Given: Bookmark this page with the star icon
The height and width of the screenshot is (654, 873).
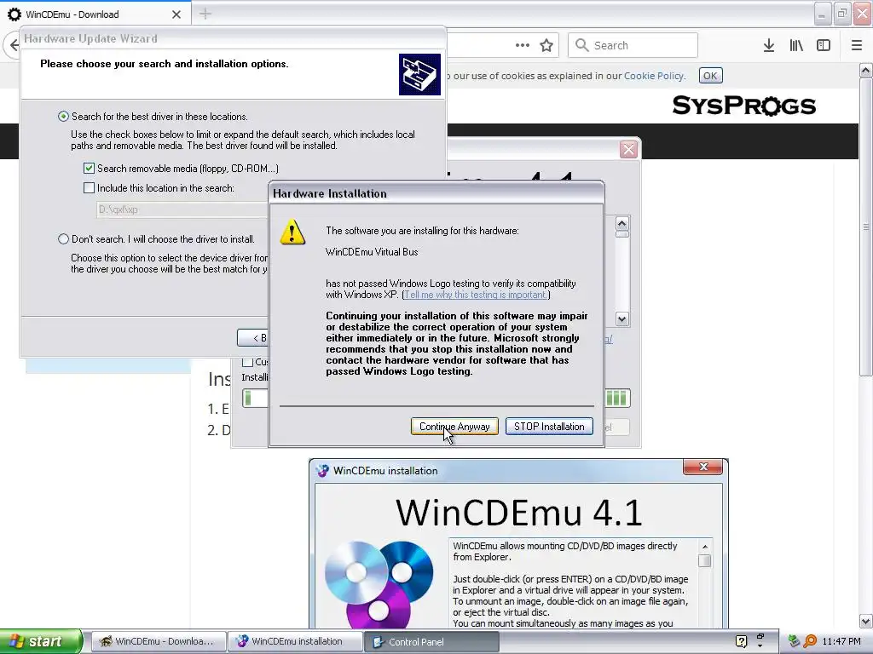Looking at the screenshot, I should [x=546, y=45].
